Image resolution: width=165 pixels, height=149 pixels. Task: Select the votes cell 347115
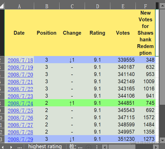pyautogui.click(x=123, y=117)
